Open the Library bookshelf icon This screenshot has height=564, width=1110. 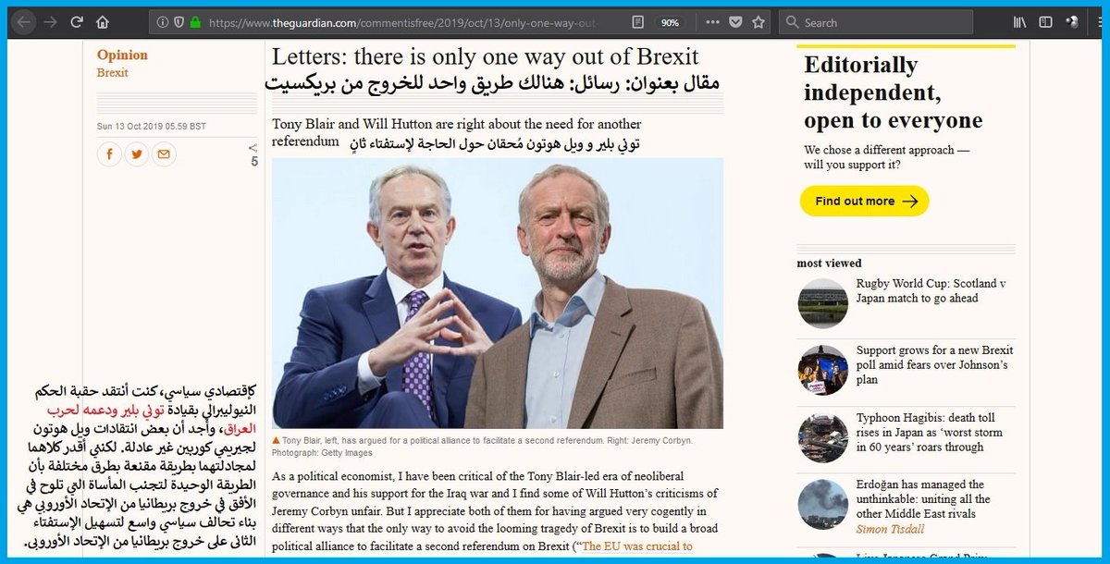click(x=1020, y=22)
